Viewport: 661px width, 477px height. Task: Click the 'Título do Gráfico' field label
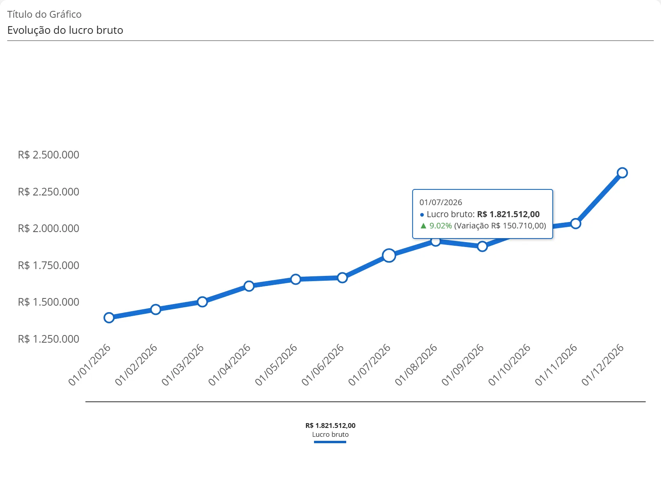pyautogui.click(x=44, y=14)
